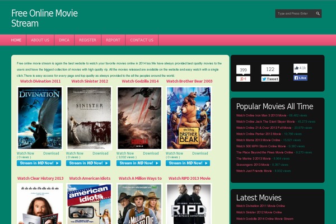The image size is (336, 224).
Task: Open Watch Just Friends Movie link
Action: (254, 171)
